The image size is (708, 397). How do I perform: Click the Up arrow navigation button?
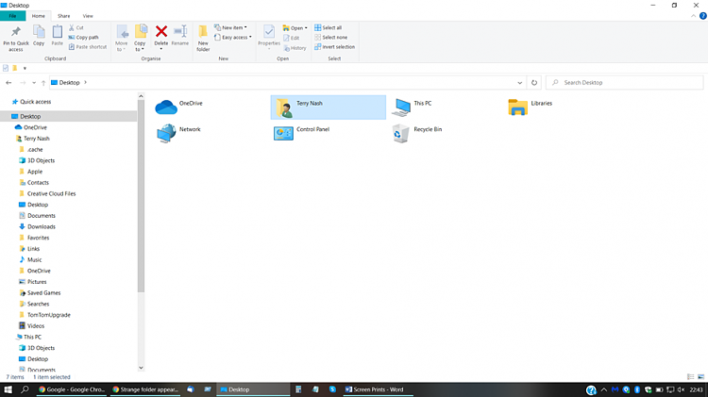point(43,82)
